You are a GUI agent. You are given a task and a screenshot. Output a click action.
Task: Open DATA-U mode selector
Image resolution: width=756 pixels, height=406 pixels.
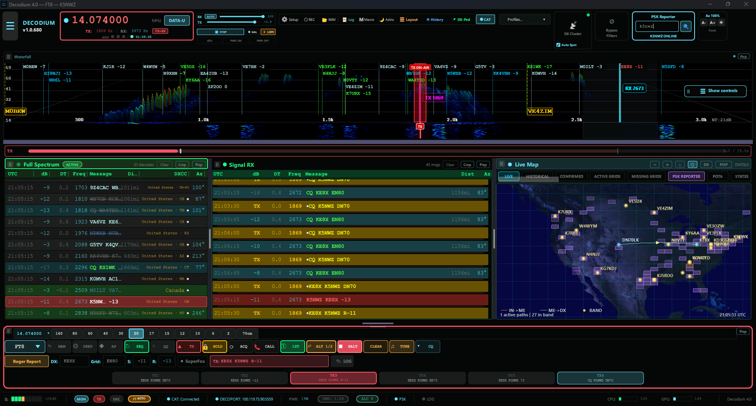[x=177, y=20]
